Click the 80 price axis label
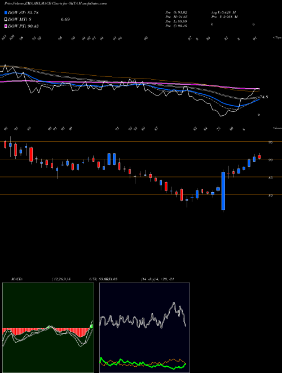 click(x=271, y=196)
